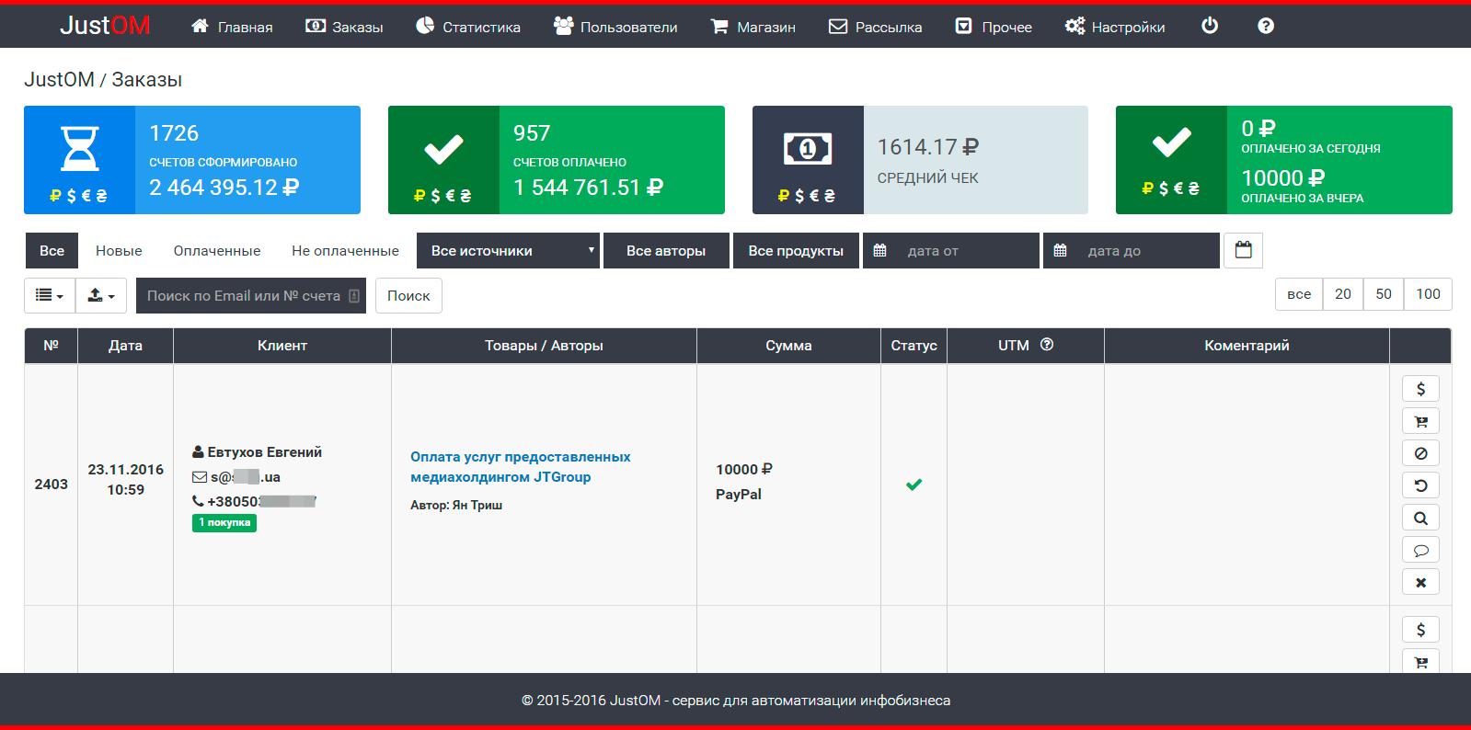Viewport: 1471px width, 730px height.
Task: Expand the Все источники dropdown
Action: click(x=508, y=251)
